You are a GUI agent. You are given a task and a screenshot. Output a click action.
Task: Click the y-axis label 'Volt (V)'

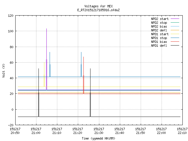pyautogui.click(x=4, y=70)
